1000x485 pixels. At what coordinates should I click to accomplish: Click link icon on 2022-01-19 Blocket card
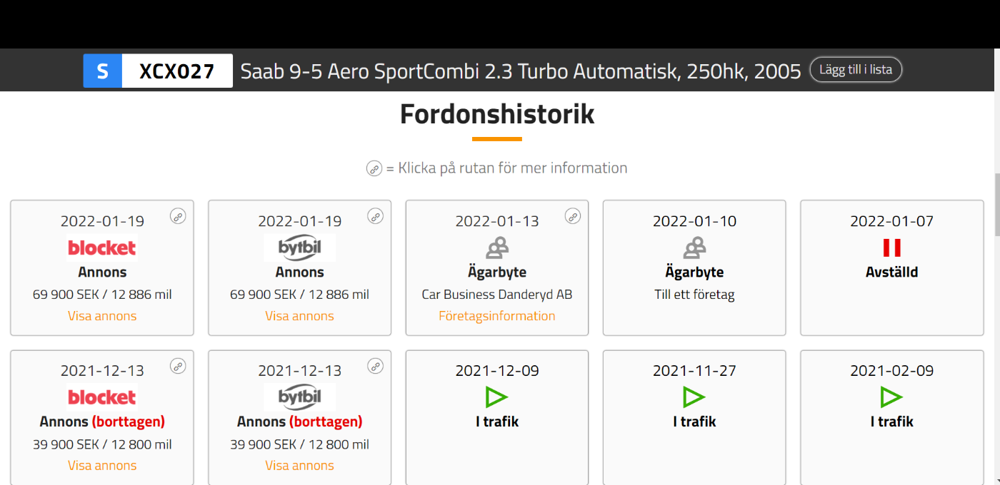pyautogui.click(x=178, y=216)
